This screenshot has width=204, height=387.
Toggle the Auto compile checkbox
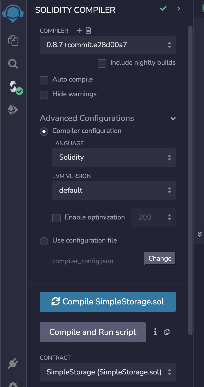point(44,80)
